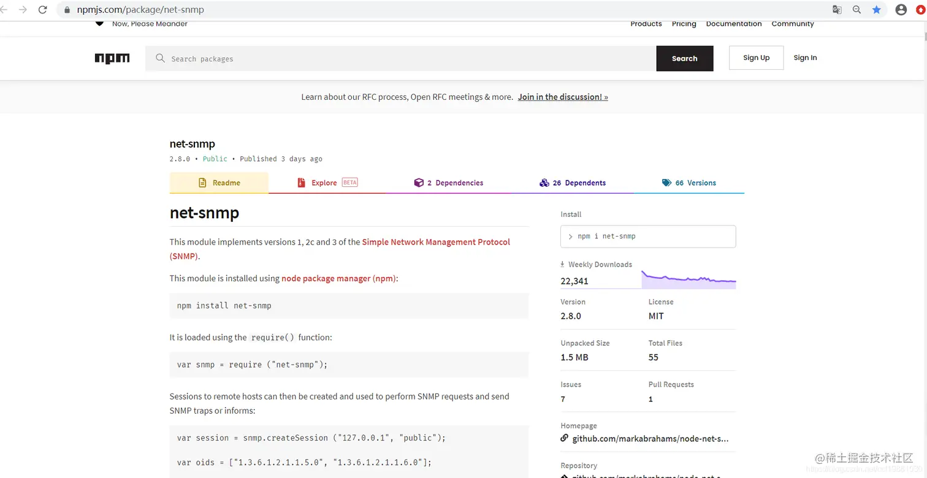Toggle the bookmark star icon
The height and width of the screenshot is (478, 927).
click(877, 10)
